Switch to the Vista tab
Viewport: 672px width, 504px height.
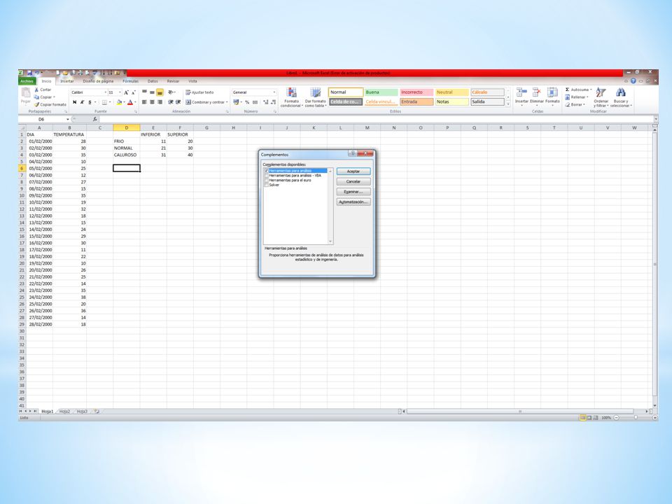193,81
